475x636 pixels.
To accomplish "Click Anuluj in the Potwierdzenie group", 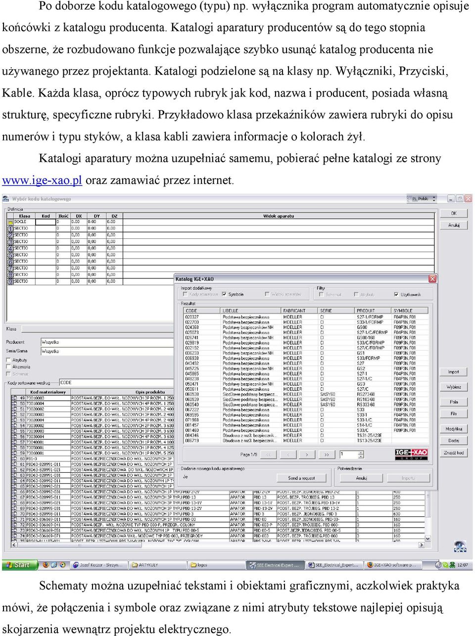I will coord(362,478).
